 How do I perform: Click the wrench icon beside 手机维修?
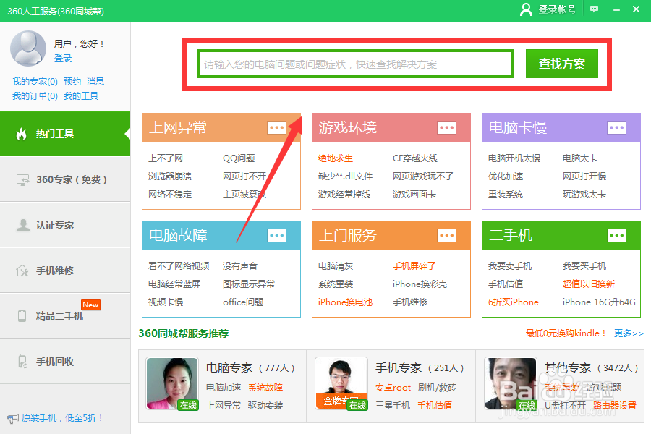coord(22,271)
